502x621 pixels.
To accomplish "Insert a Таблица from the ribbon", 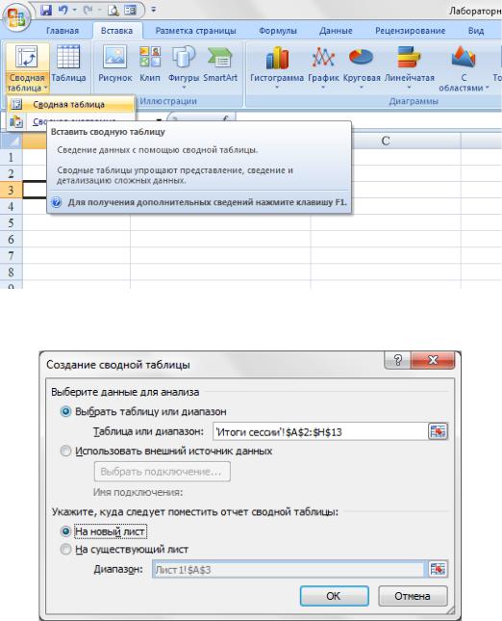I will pyautogui.click(x=68, y=64).
